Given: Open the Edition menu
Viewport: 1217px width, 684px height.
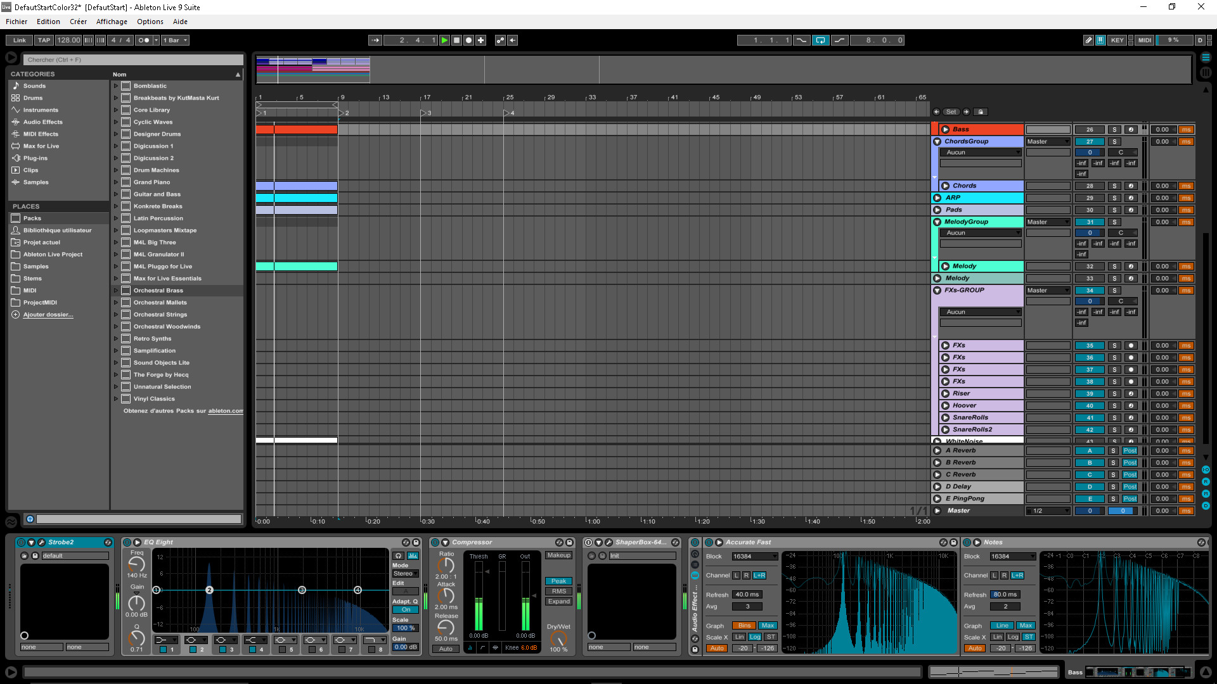Looking at the screenshot, I should pos(47,21).
